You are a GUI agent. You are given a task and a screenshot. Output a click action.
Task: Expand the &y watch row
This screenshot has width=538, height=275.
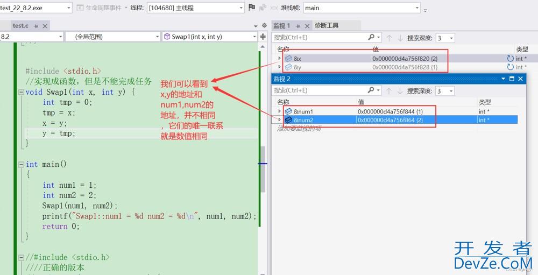click(x=279, y=67)
